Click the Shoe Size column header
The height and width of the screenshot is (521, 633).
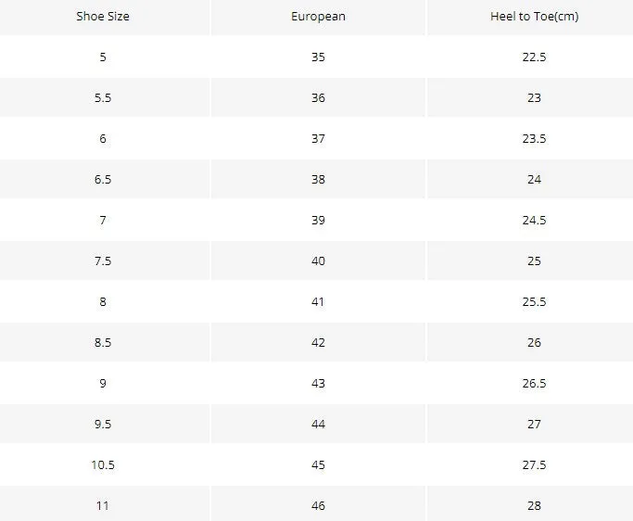tap(103, 17)
